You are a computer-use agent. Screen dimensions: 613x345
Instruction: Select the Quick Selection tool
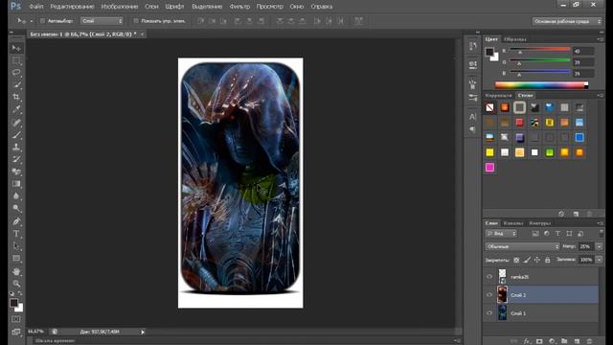click(x=16, y=85)
